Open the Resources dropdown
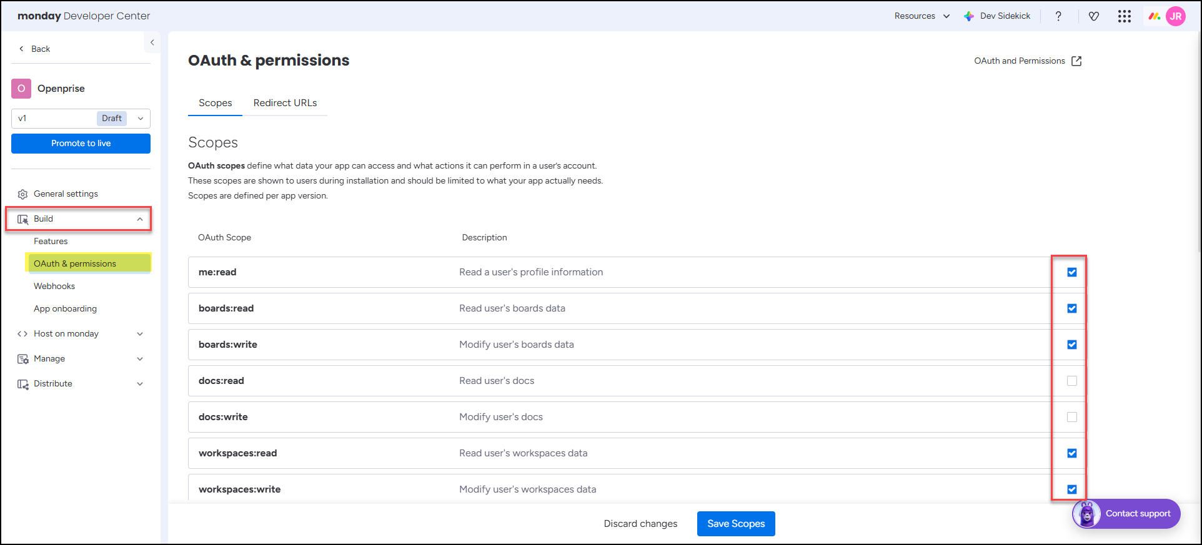Viewport: 1202px width, 545px height. point(921,16)
